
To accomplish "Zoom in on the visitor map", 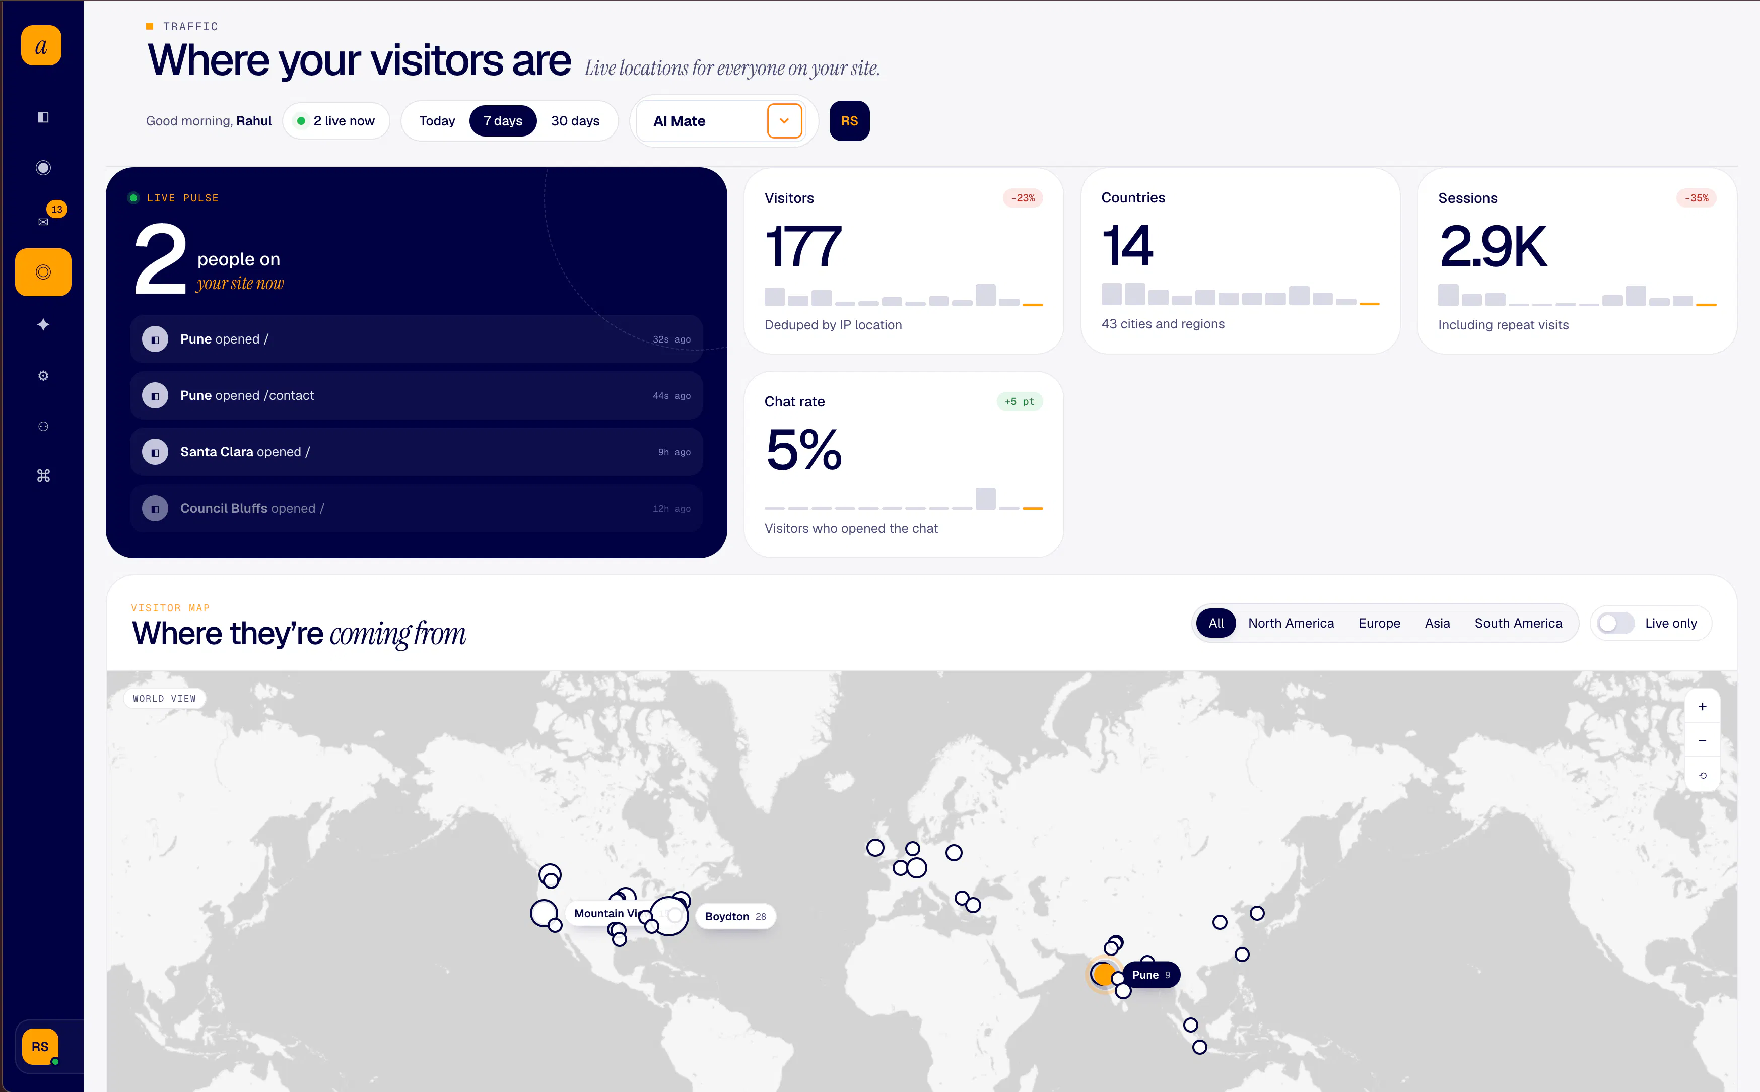I will 1702,706.
